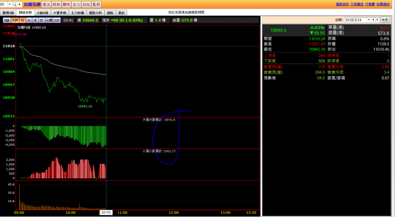Open the 哈拉 discussion button
Screen dimensions: 395x217
(86, 4)
